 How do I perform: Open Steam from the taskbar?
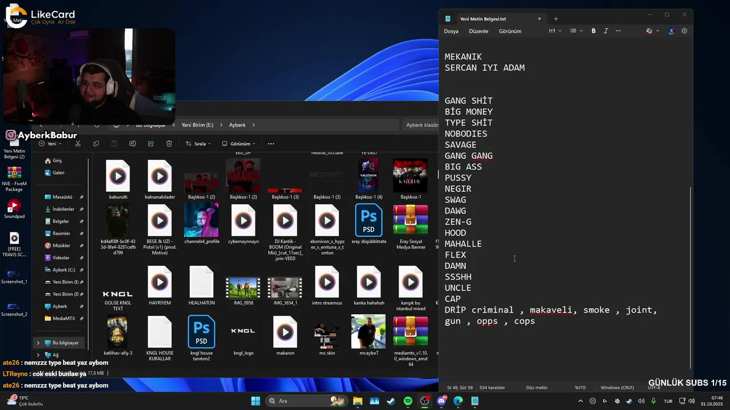tap(391, 401)
